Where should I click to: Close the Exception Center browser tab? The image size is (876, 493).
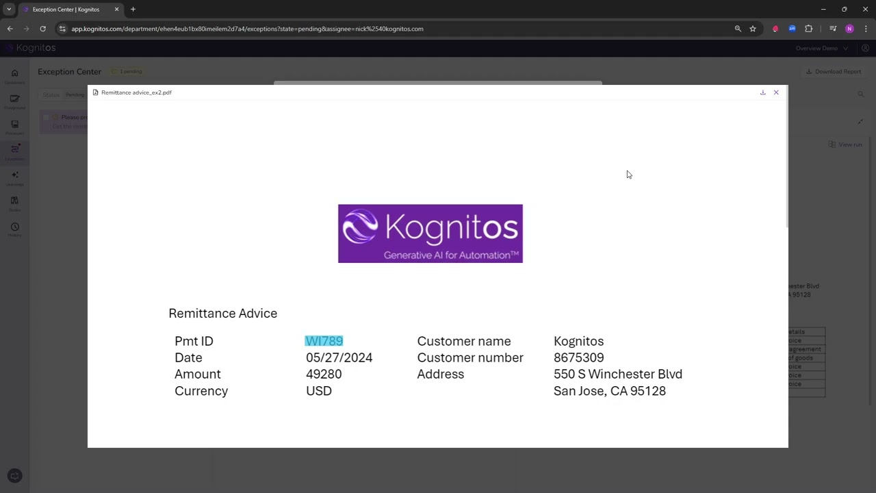pos(116,10)
